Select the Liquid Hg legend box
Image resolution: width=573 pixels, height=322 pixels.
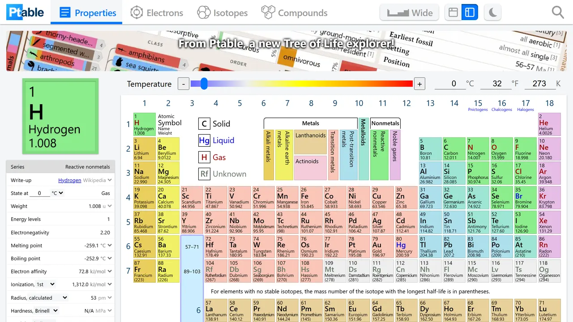(204, 140)
